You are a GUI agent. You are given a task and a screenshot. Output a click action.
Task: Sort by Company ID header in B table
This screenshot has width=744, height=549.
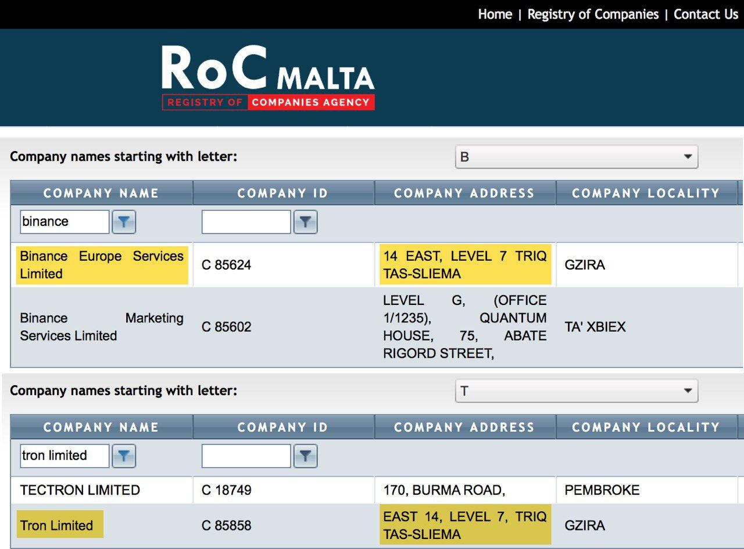click(283, 193)
